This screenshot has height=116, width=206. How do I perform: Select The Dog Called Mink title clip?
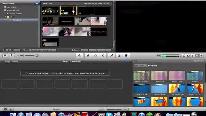99,32
